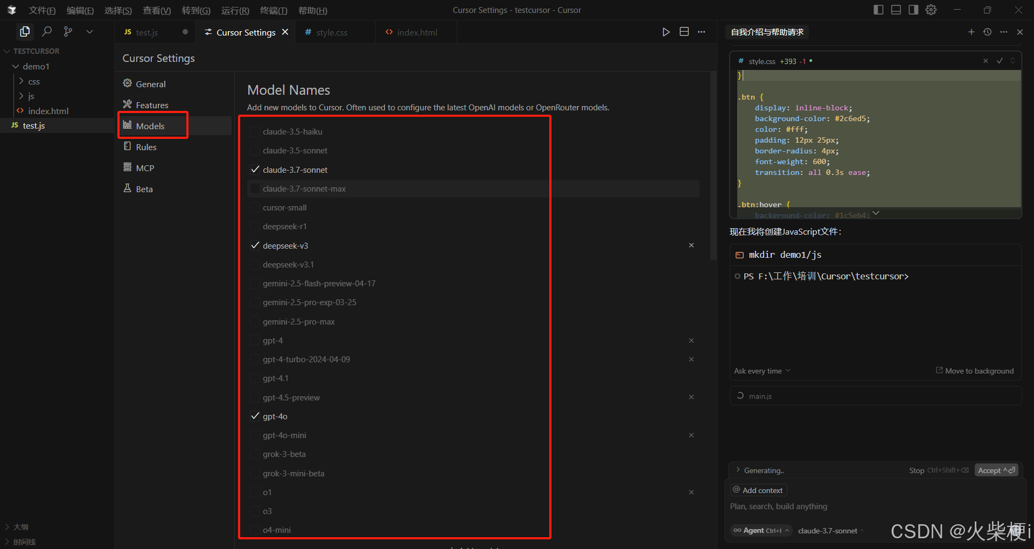
Task: Open chat panel more options ellipsis
Action: (1004, 32)
